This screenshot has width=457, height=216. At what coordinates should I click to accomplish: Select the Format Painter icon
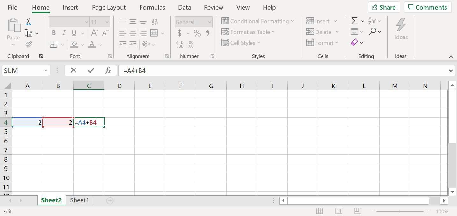28,44
